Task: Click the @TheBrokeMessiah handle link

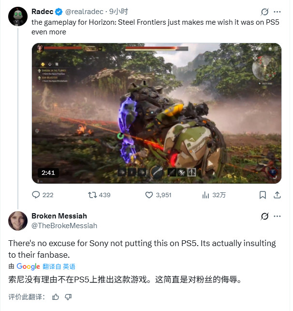Action: click(x=64, y=225)
